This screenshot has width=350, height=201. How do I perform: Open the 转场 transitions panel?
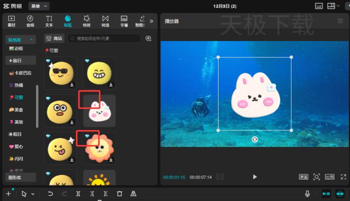(105, 21)
